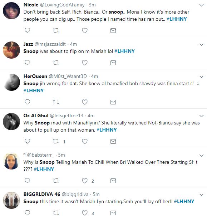Send Oz Al Ghul's tweet via direct message
The height and width of the screenshot is (216, 207).
tap(113, 141)
